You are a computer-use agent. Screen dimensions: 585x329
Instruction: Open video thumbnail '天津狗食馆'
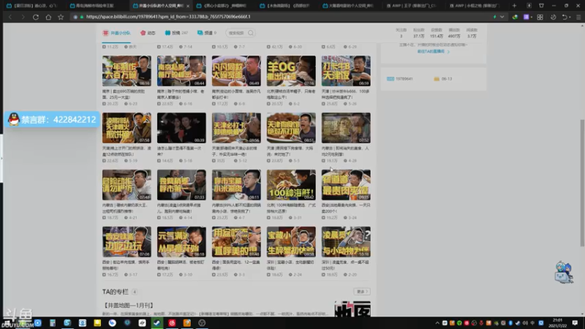coord(291,128)
